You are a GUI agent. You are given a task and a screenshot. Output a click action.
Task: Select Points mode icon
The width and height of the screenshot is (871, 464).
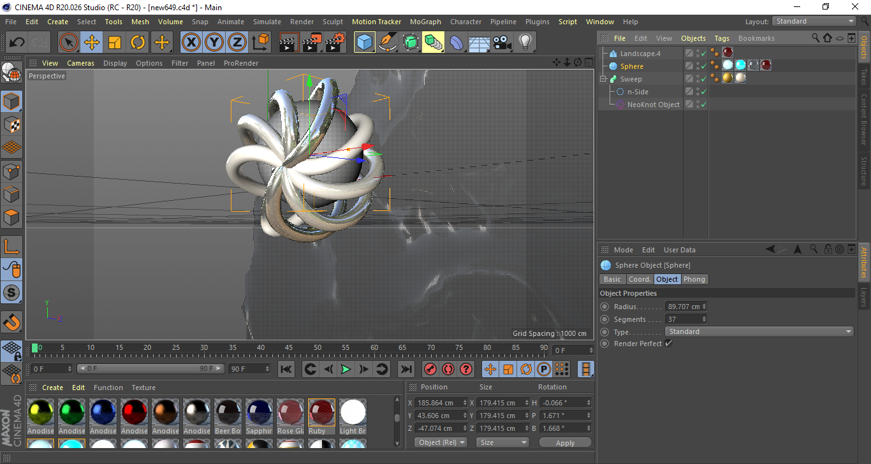pos(11,171)
